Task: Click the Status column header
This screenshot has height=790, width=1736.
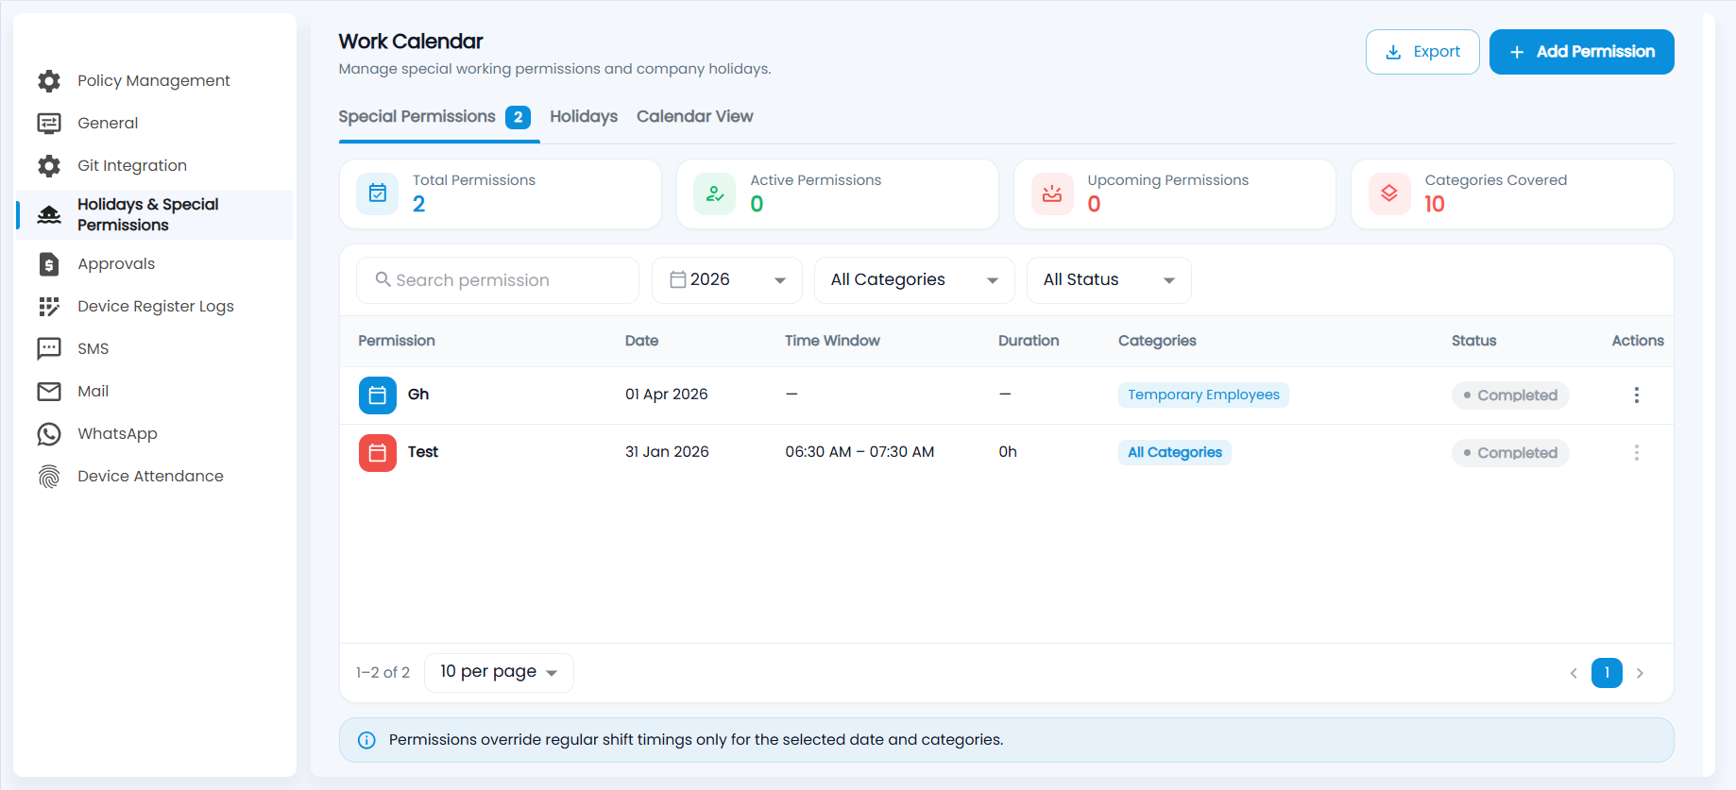Action: (x=1473, y=341)
